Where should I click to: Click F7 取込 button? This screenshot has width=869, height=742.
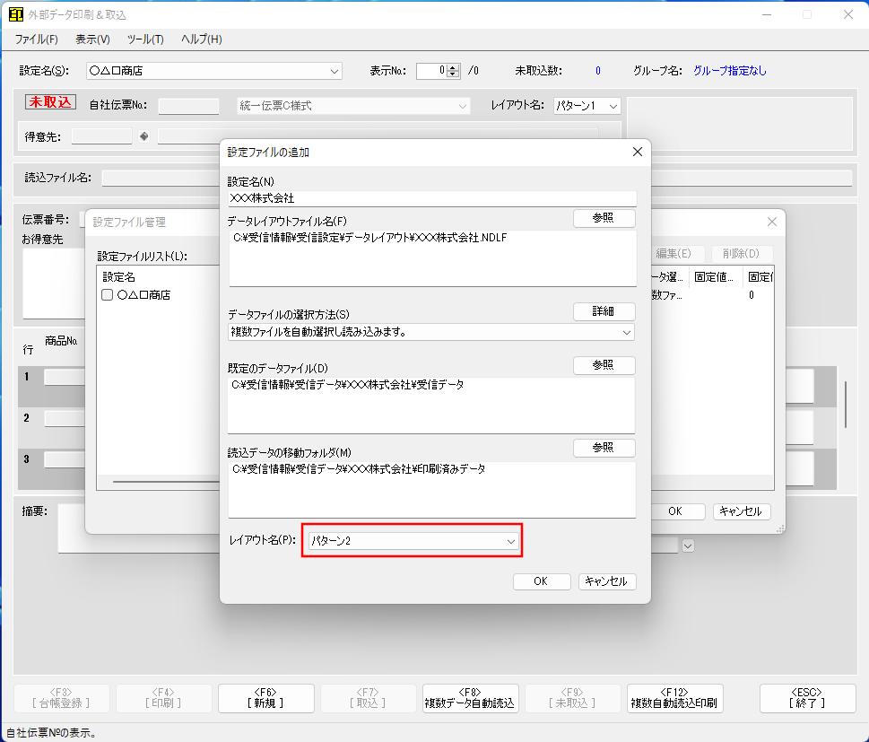(x=368, y=698)
